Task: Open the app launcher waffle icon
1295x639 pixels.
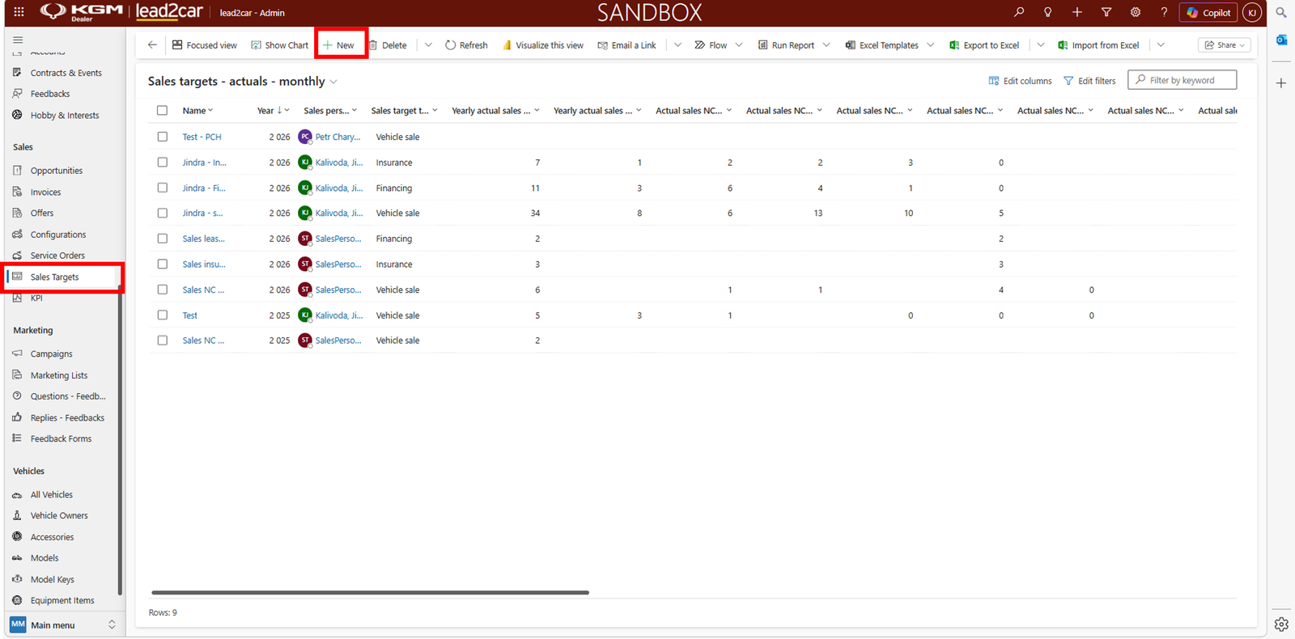Action: tap(19, 12)
